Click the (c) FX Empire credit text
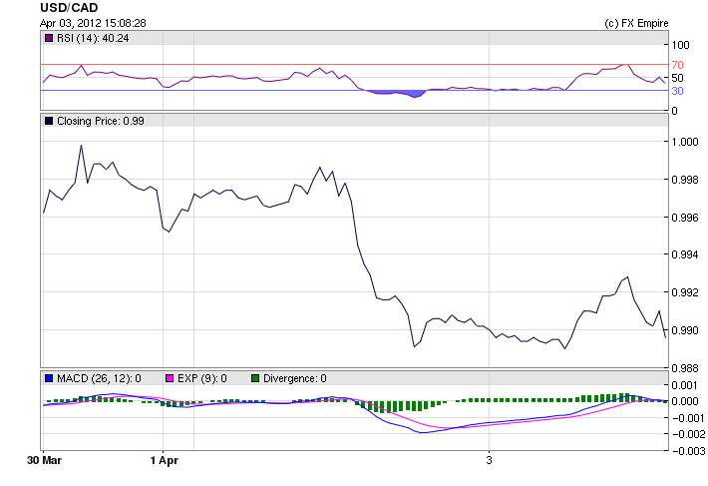 point(636,23)
